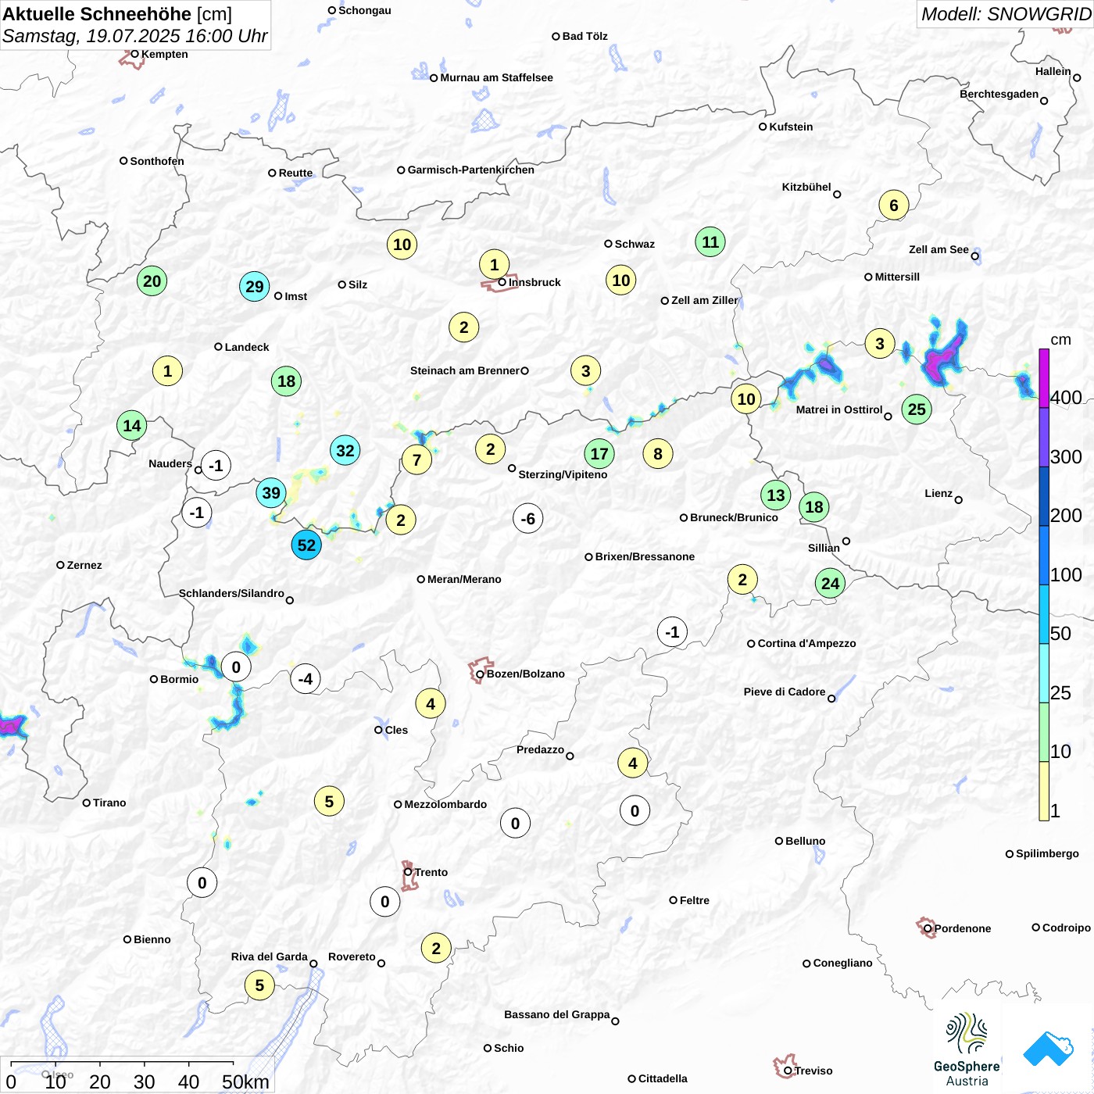Click the date 'Samstag, 19.07.2025 16:00 Uhr'

(x=135, y=36)
